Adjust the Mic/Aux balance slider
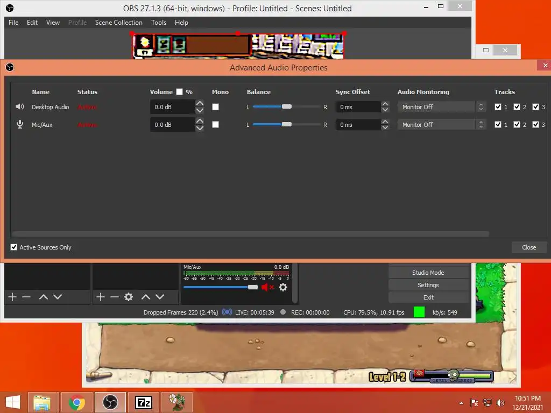This screenshot has width=551, height=413. (286, 124)
